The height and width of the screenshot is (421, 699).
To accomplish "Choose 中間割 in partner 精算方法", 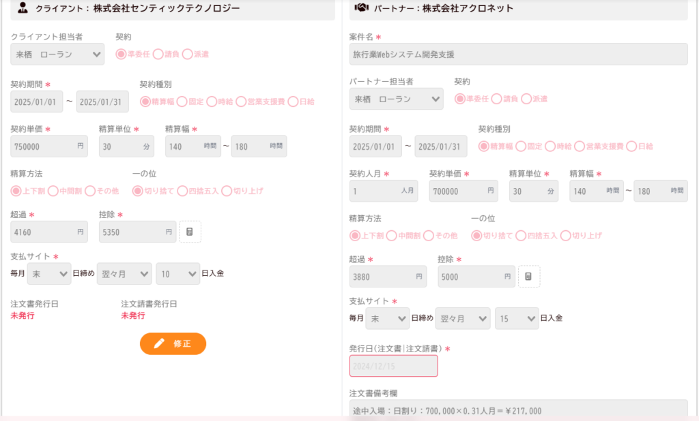I will (x=391, y=236).
